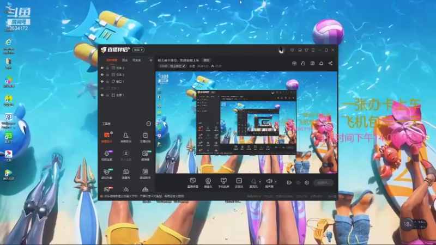Open the 歌词助手 tool icon
The height and width of the screenshot is (245, 436).
tap(145, 174)
